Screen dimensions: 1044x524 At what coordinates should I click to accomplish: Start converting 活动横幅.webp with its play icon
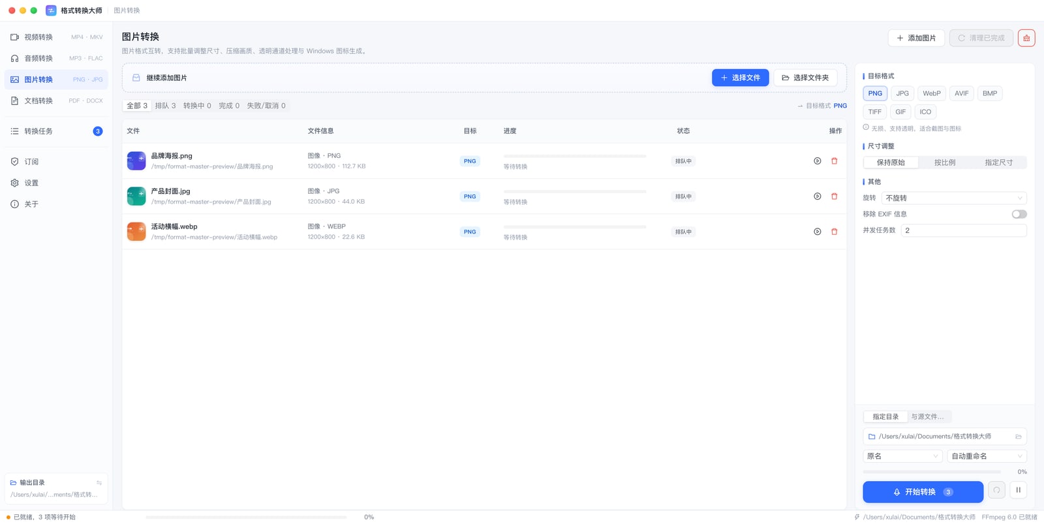(x=818, y=232)
